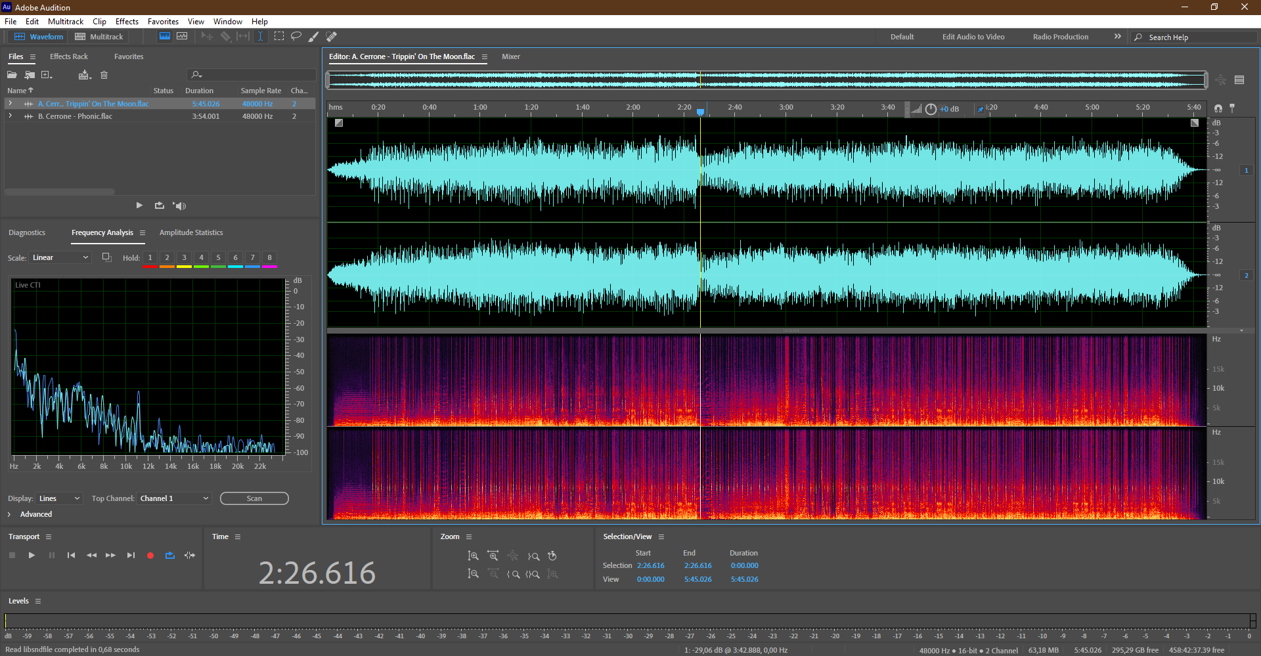Click Zoom In at In Point icon
1261x656 pixels.
[513, 574]
